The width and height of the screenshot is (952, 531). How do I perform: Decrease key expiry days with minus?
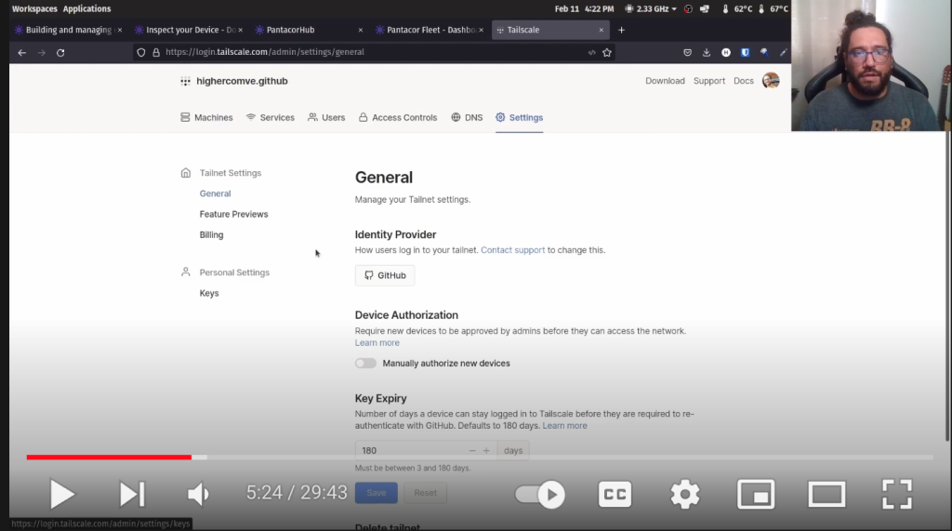[x=472, y=451]
